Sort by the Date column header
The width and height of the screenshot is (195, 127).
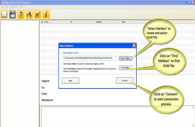point(133,22)
